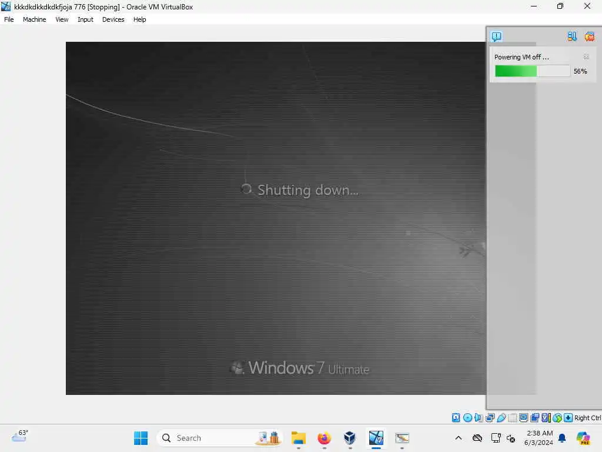Viewport: 602px width, 452px height.
Task: Open the weather widget showing 63°
Action: coord(19,436)
